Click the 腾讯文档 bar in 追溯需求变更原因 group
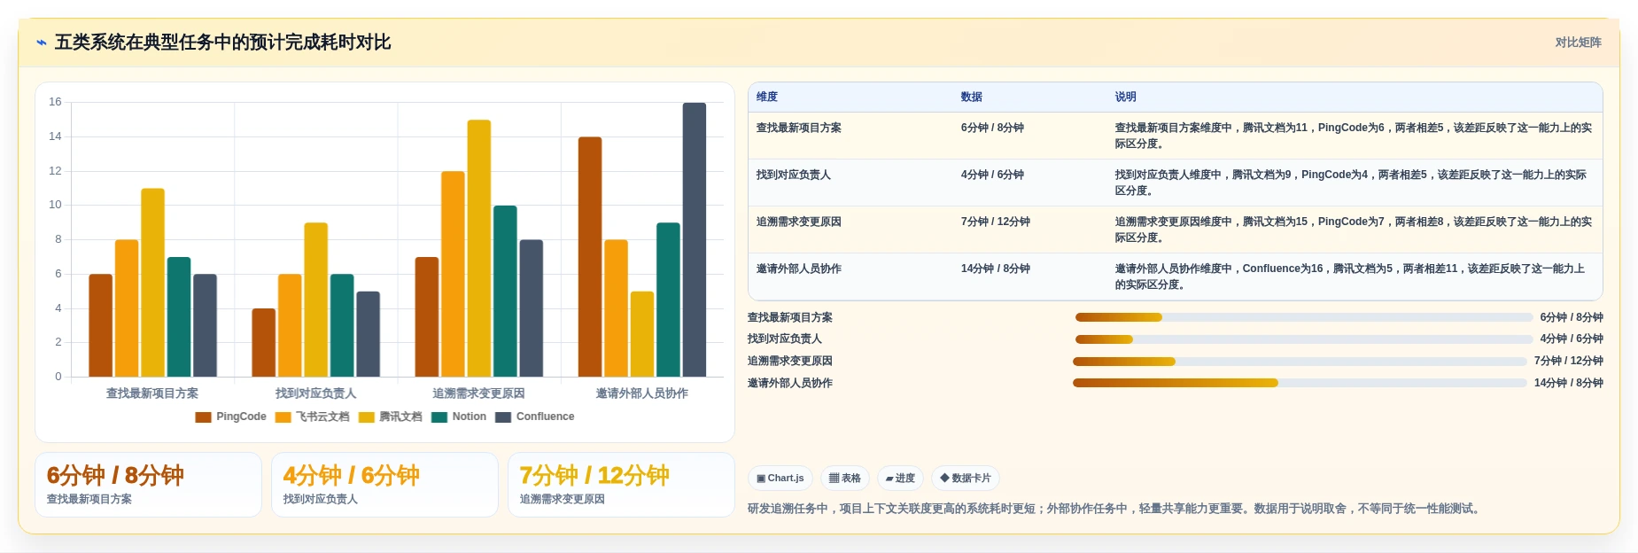This screenshot has height=553, width=1638. tap(479, 248)
